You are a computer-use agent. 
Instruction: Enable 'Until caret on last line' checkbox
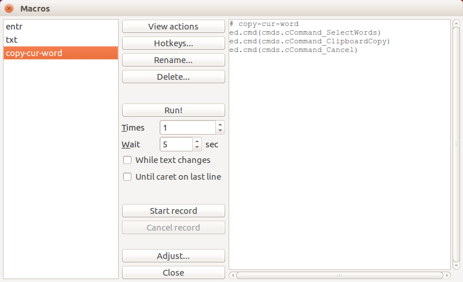coord(128,177)
